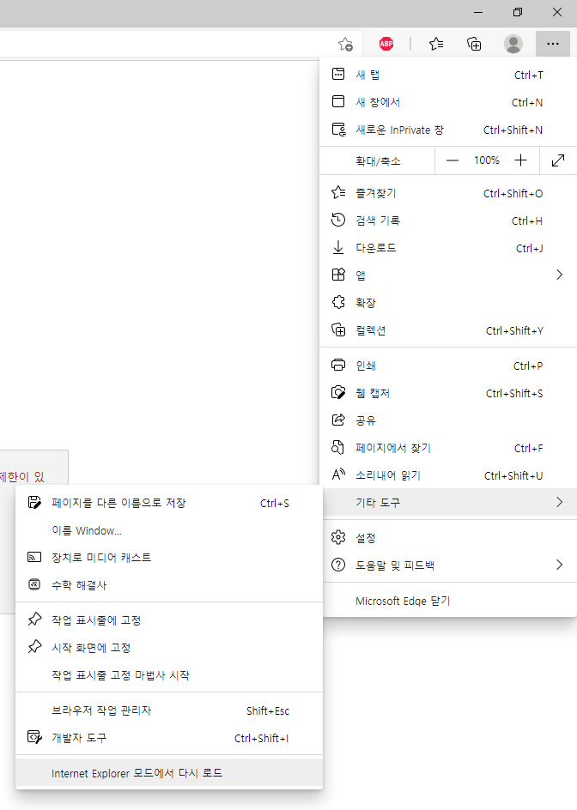Click the save page icon in submenu

34,502
